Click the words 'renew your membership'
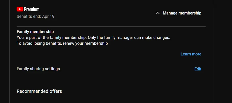This screenshot has width=232, height=103. (85, 43)
